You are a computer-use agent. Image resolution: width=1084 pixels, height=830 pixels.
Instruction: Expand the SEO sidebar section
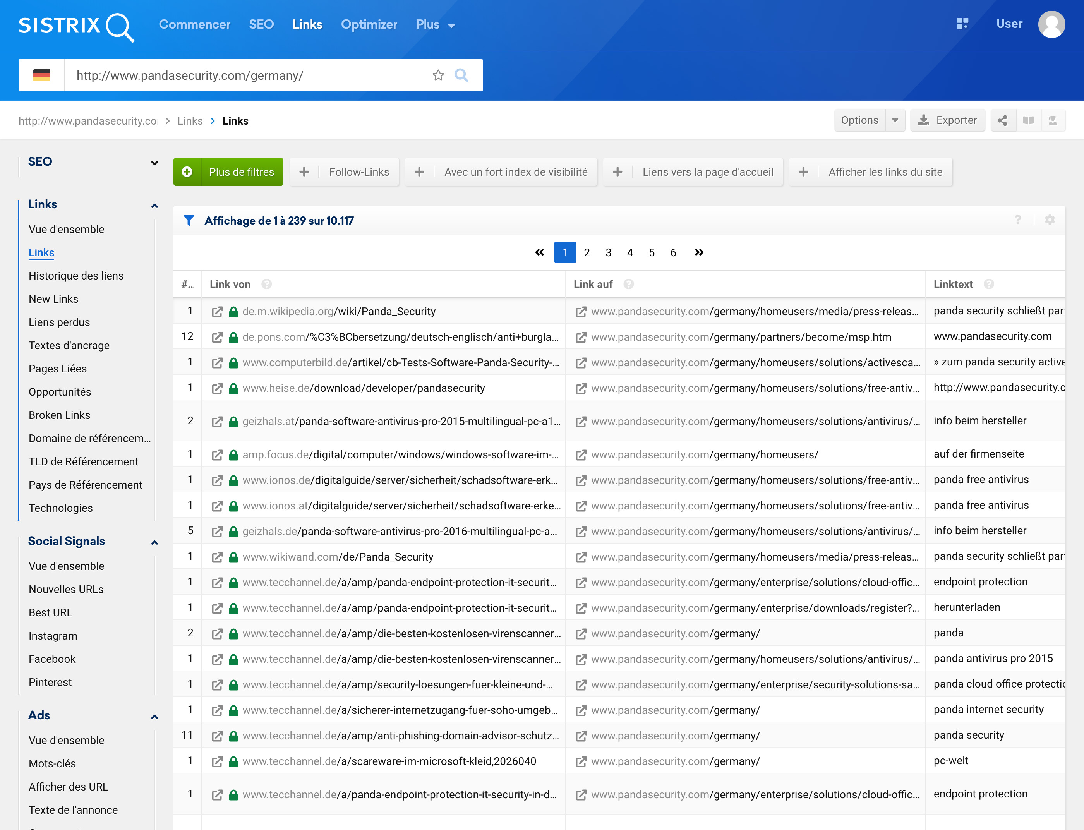click(154, 163)
